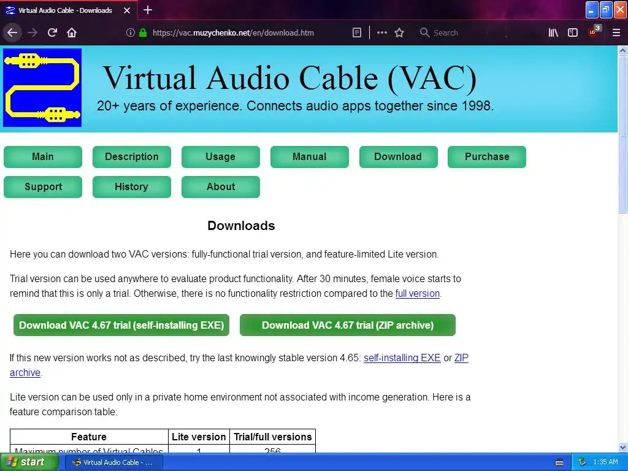The width and height of the screenshot is (628, 471).
Task: Download VAC 4.67 trial ZIP archive
Action: (x=348, y=325)
